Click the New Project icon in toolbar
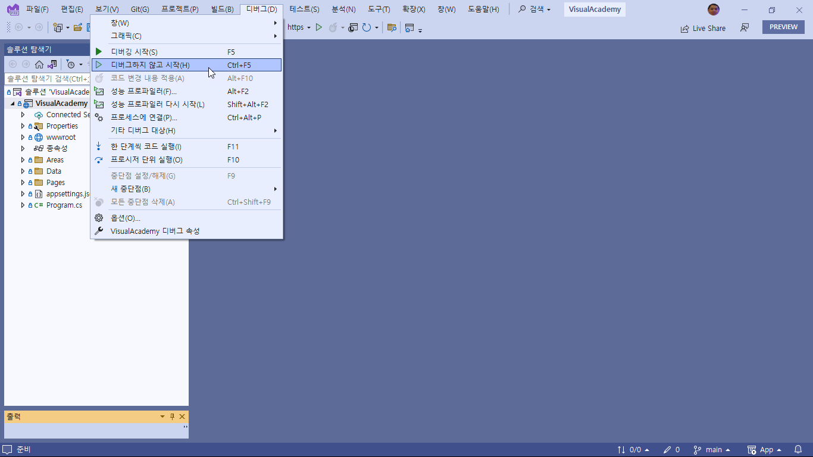This screenshot has width=813, height=457. (58, 27)
